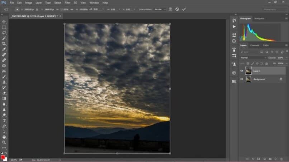Commit the transform with the checkmark
Viewport: 289px width, 162px height.
[x=184, y=9]
